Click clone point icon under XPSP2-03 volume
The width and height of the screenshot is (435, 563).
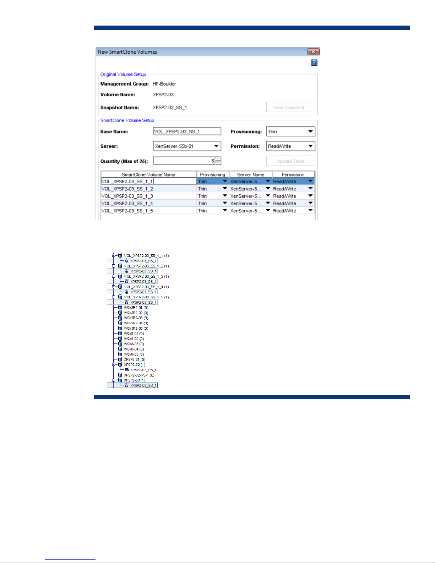[x=127, y=385]
